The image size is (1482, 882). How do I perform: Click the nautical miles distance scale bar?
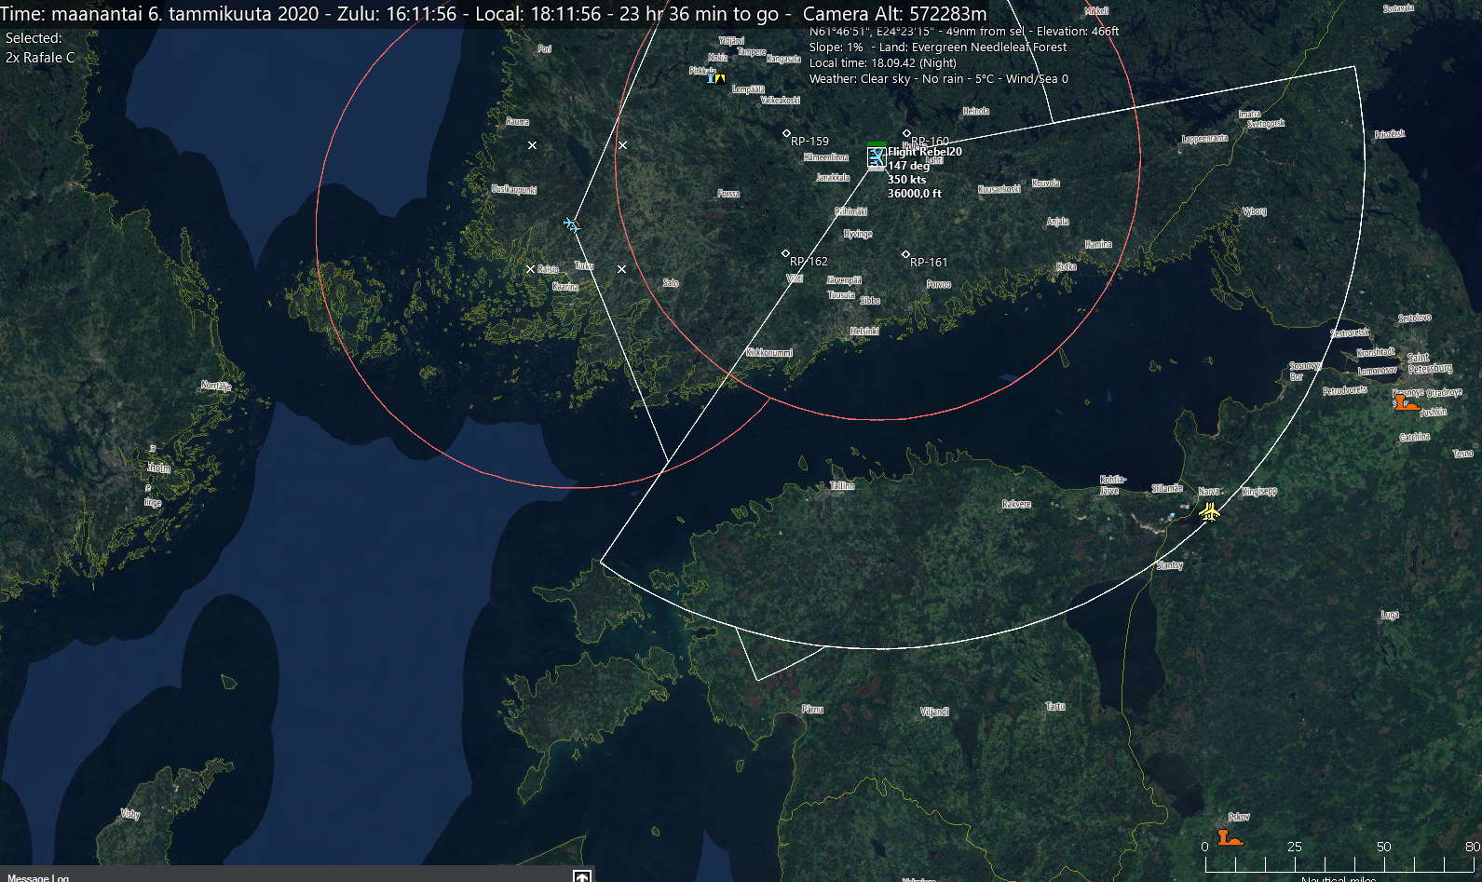(1338, 863)
